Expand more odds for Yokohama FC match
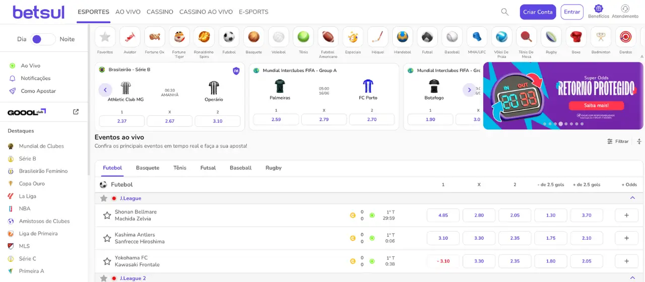Viewport: 645px width, 282px height. pyautogui.click(x=627, y=261)
